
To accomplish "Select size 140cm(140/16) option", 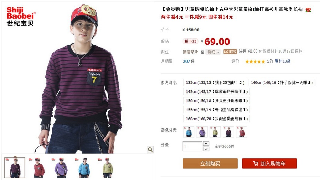I will click(281, 82).
